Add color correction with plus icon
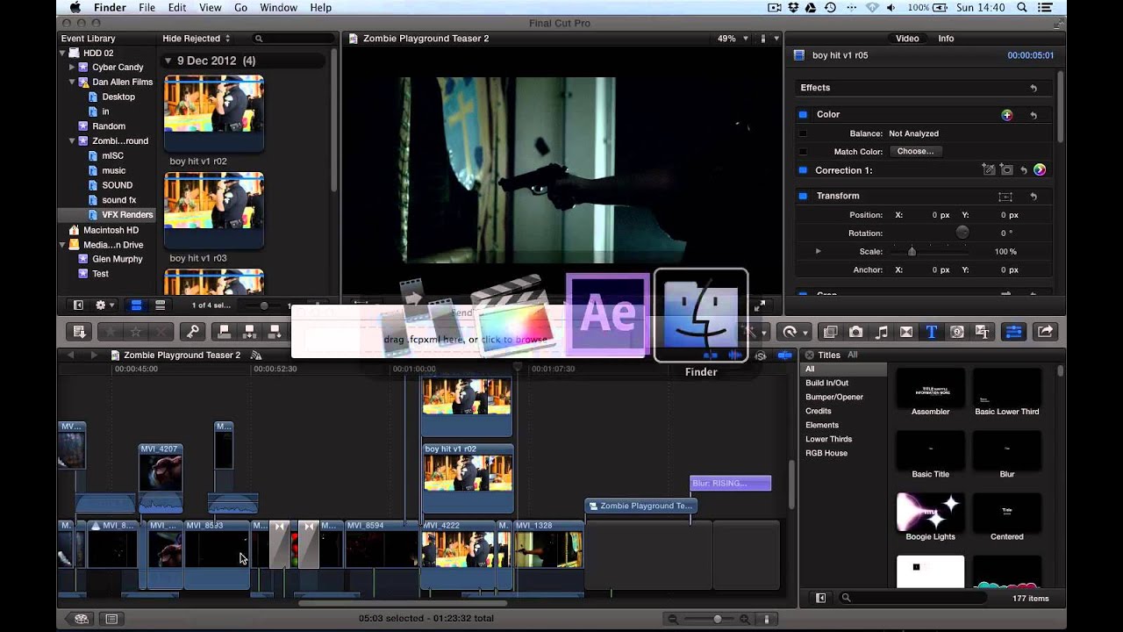The height and width of the screenshot is (632, 1123). click(x=1006, y=115)
